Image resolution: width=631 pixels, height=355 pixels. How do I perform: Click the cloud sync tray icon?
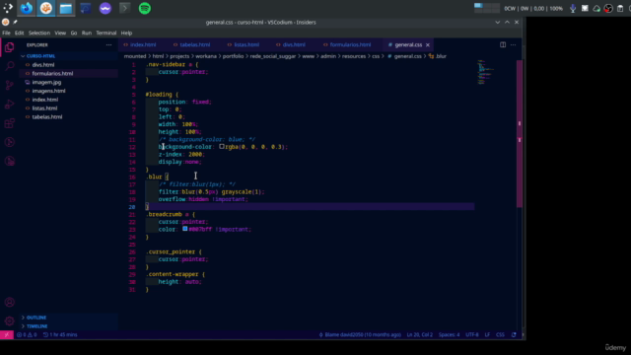596,9
